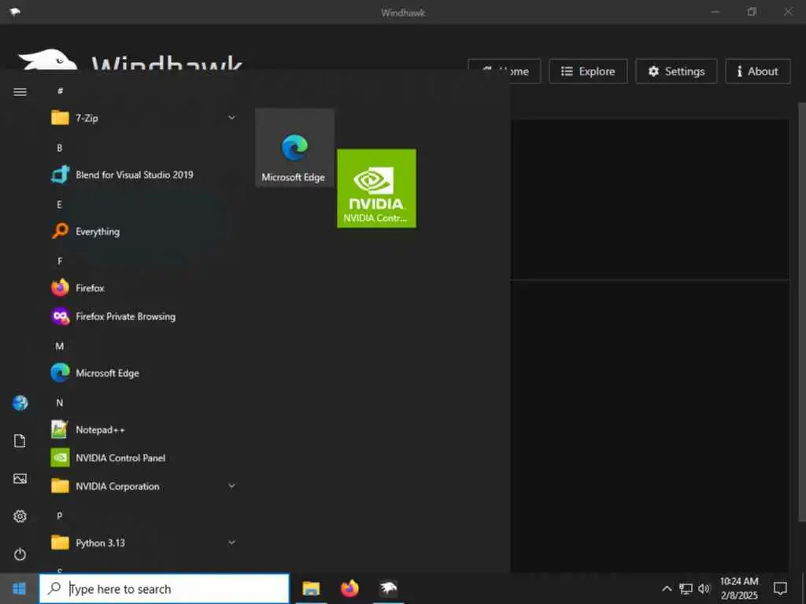Click the 'M' letter header
Image resolution: width=806 pixels, height=604 pixels.
[x=60, y=346]
